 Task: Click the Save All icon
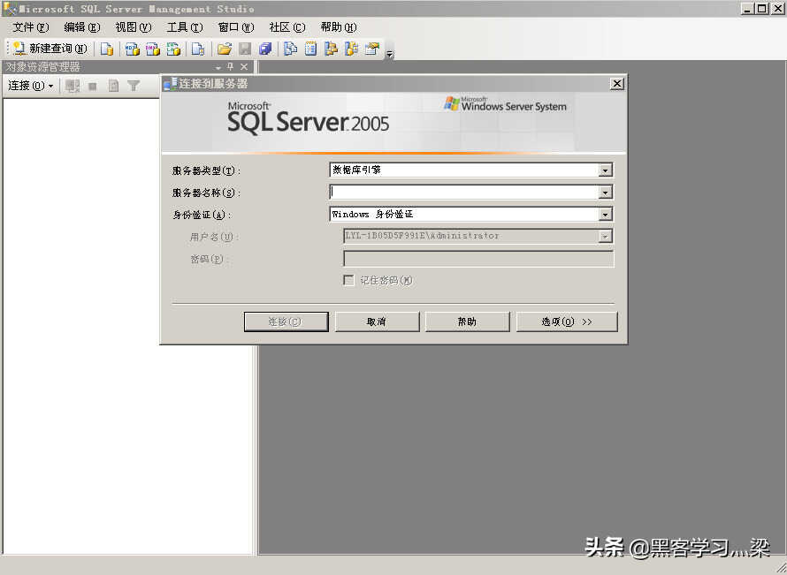265,49
